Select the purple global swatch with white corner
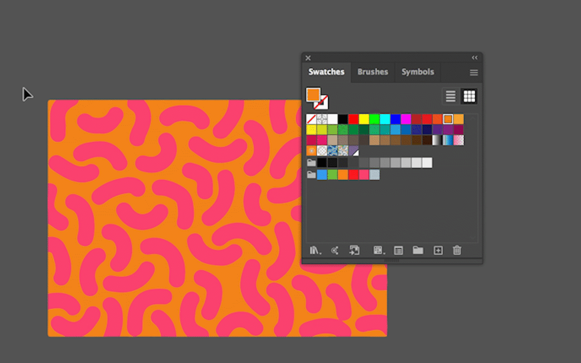 pos(354,151)
